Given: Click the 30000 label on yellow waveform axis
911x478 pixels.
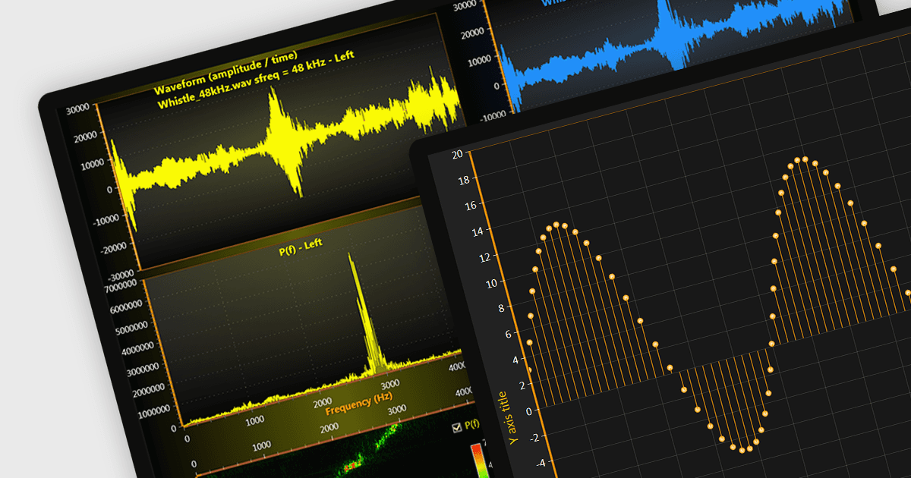Looking at the screenshot, I should [x=80, y=109].
